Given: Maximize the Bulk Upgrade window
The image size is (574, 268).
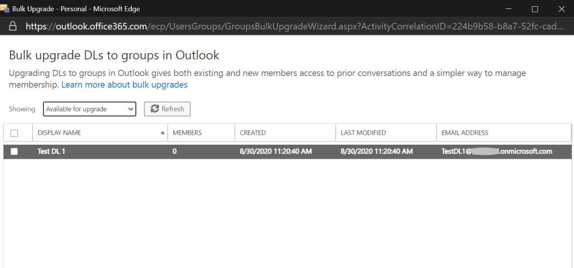Looking at the screenshot, I should [x=535, y=9].
